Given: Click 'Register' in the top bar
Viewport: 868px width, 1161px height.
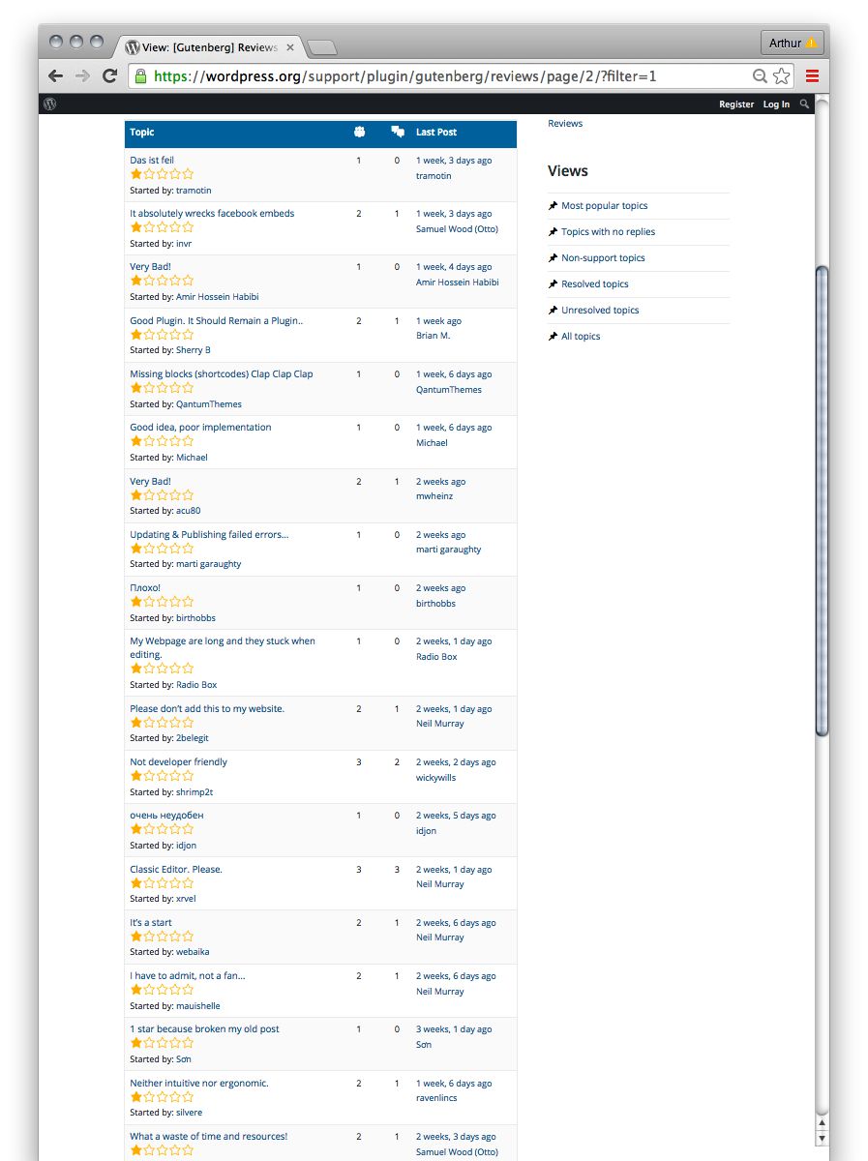Looking at the screenshot, I should point(736,104).
